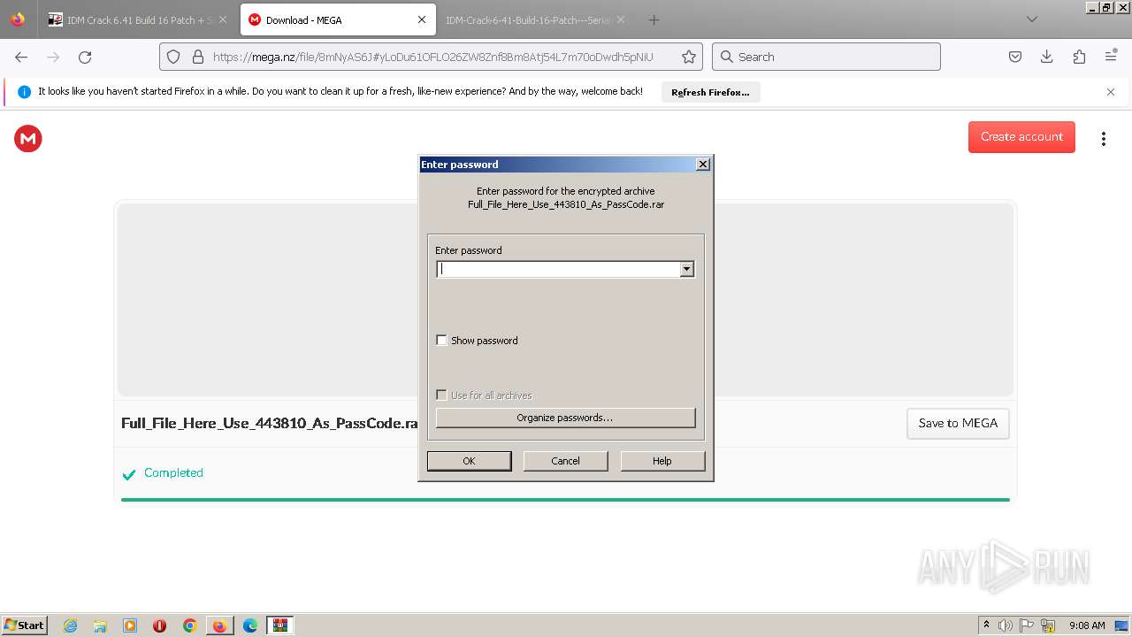
Task: Click the Action Center flag tray icon
Action: point(1027,625)
